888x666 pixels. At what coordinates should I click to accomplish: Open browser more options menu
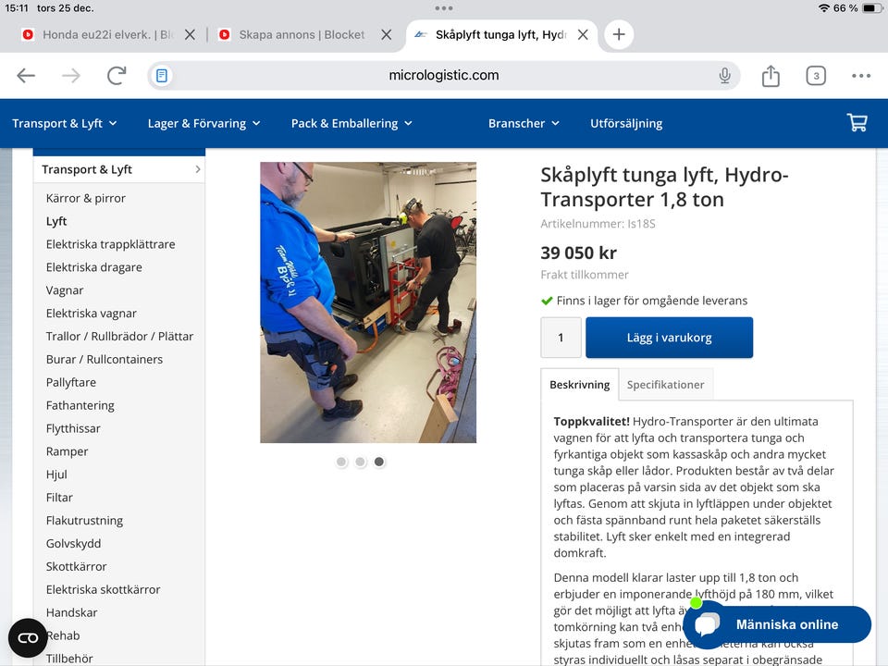(861, 75)
